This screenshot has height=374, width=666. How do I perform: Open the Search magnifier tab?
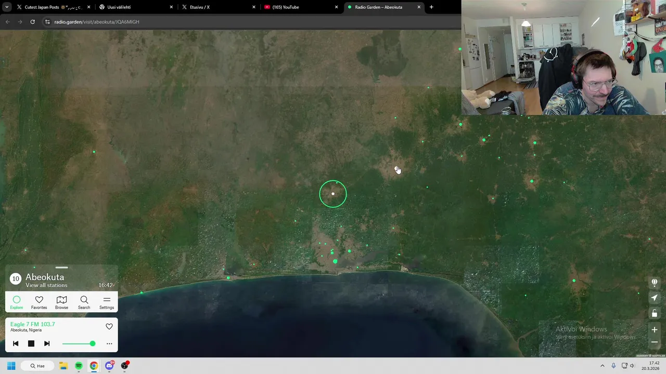pyautogui.click(x=84, y=302)
